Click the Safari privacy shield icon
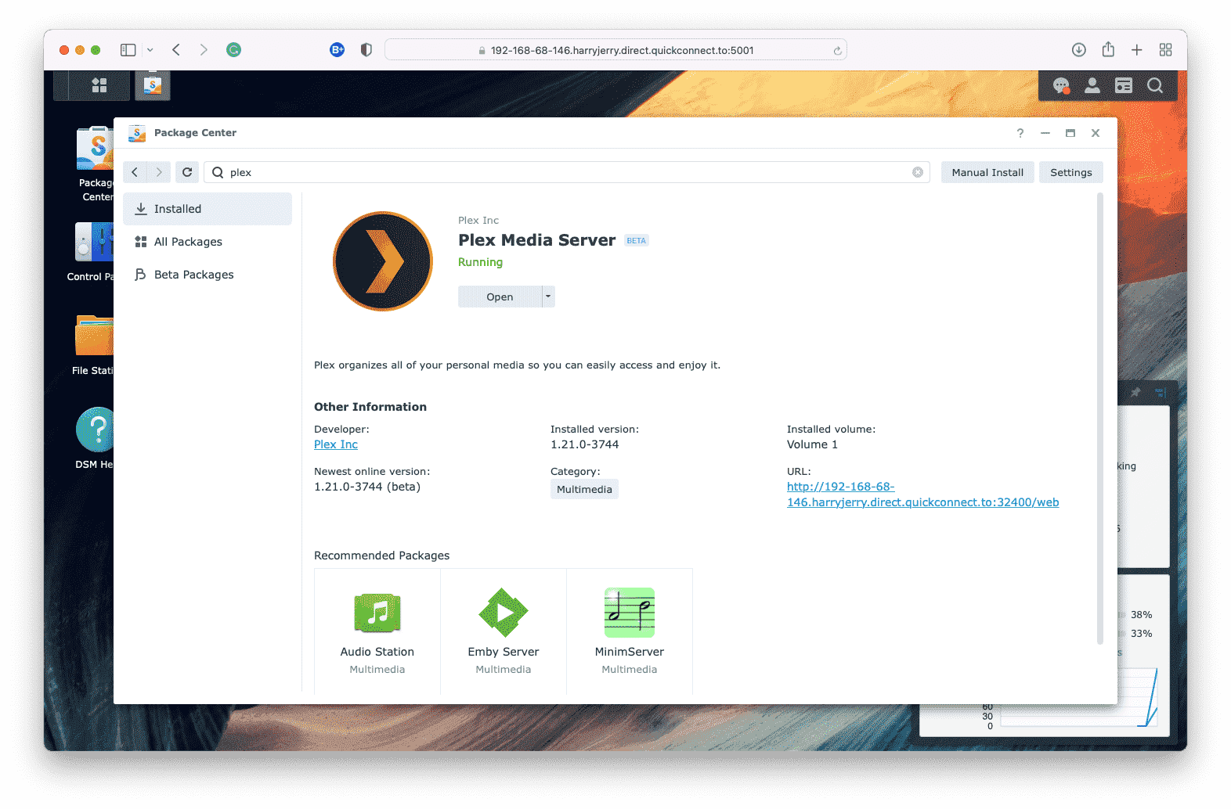 pyautogui.click(x=366, y=50)
